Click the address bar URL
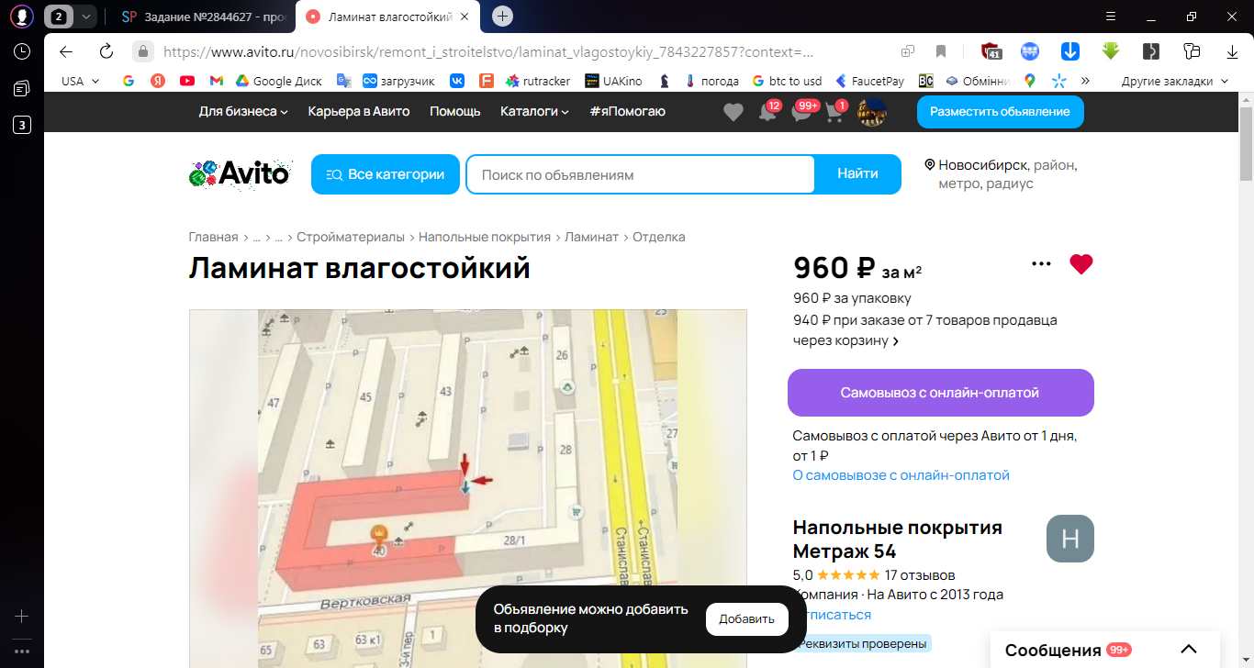 tap(488, 51)
